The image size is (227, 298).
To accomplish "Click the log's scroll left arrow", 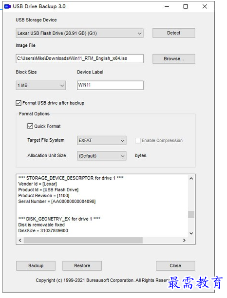I will click(x=20, y=240).
